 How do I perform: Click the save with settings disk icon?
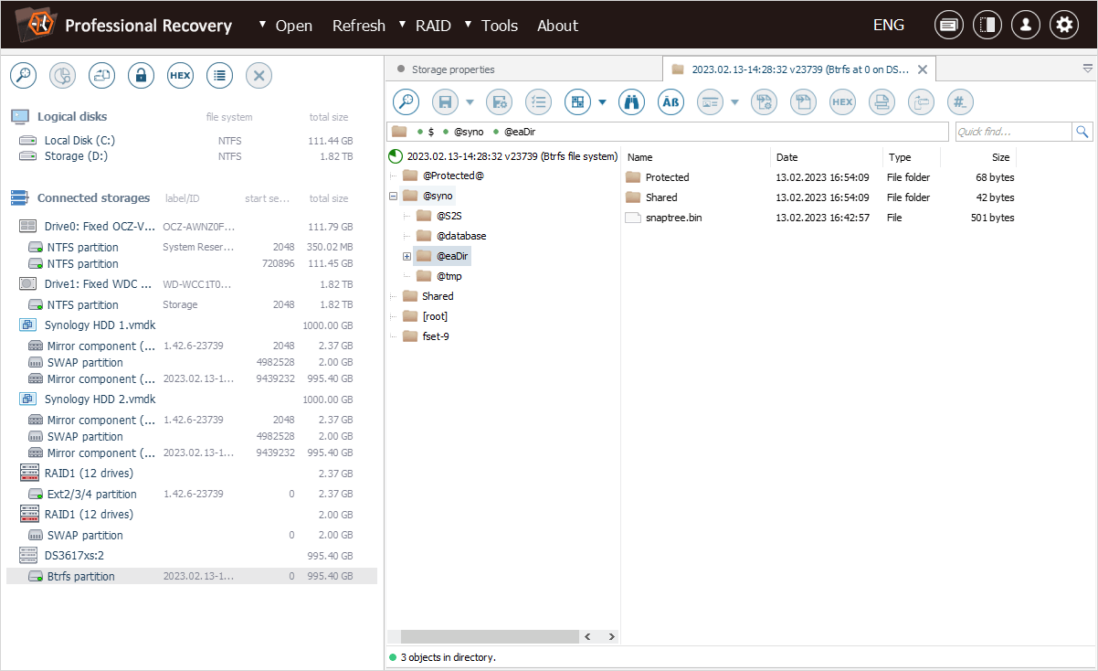coord(499,102)
